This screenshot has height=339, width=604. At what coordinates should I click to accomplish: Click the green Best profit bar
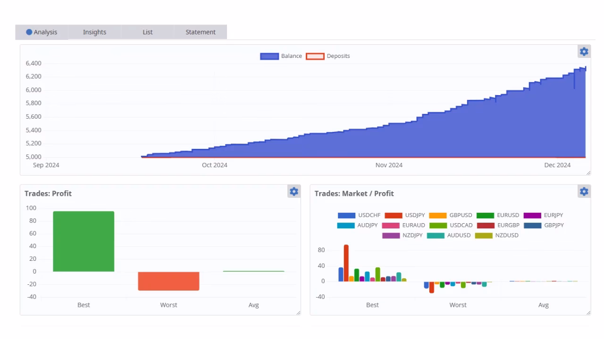click(84, 241)
